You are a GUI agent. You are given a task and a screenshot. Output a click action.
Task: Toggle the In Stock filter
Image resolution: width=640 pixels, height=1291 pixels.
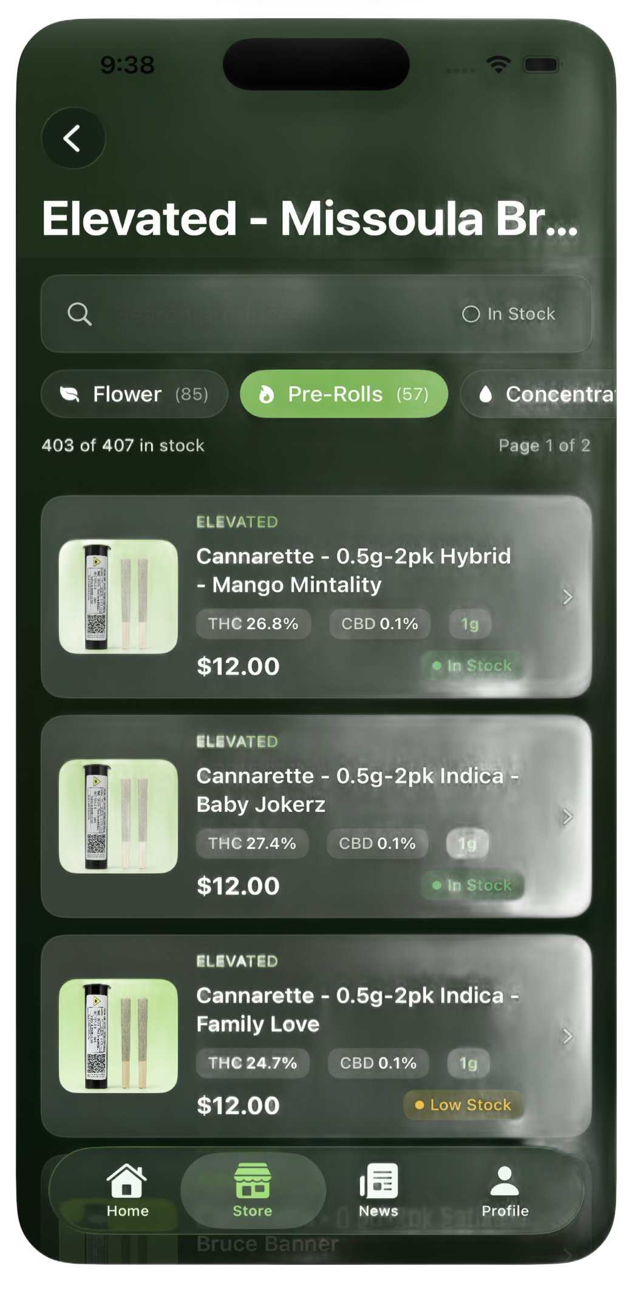click(x=509, y=314)
